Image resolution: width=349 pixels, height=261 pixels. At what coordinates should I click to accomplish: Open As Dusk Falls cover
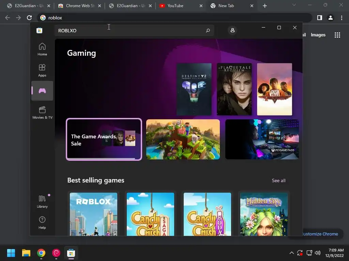274,89
